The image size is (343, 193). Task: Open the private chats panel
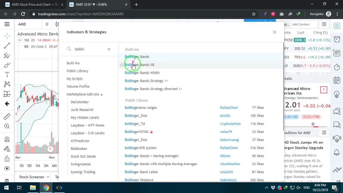[x=337, y=125]
